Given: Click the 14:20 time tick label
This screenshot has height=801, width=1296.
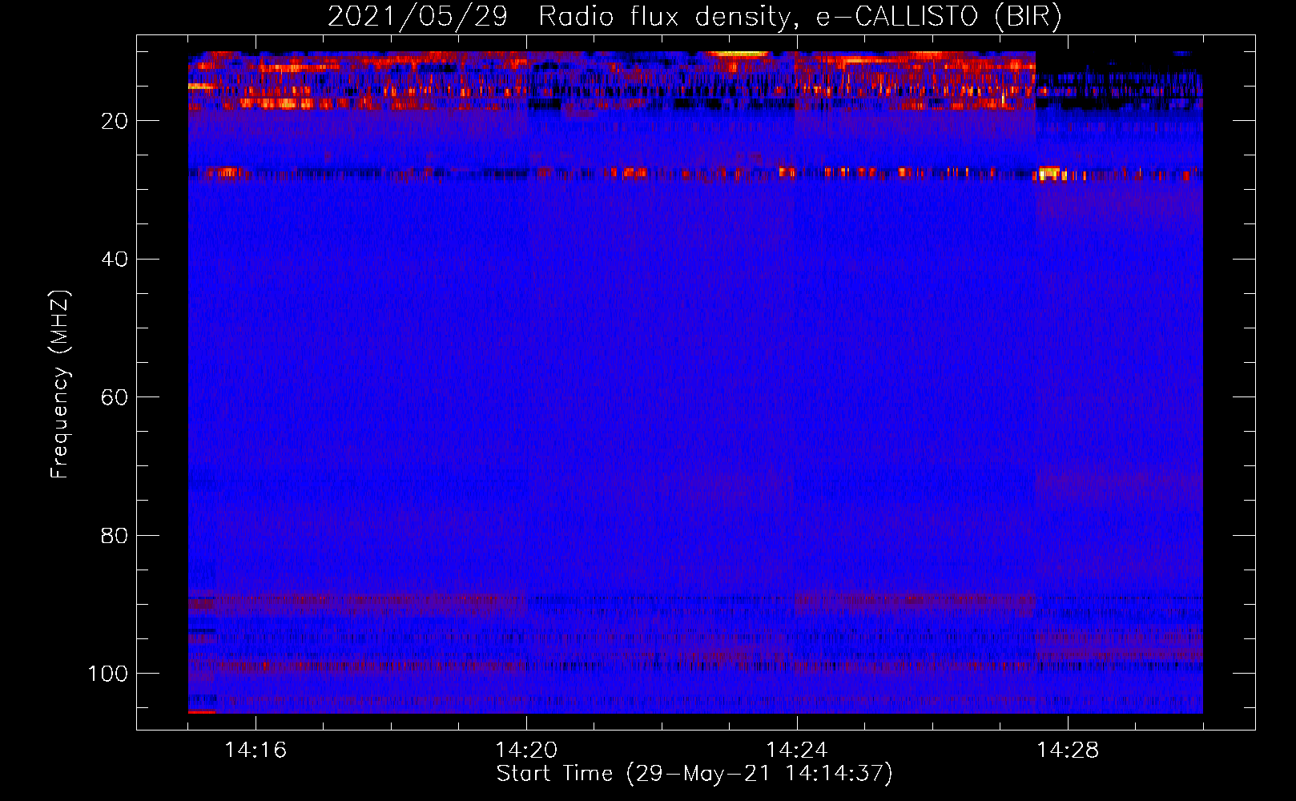Looking at the screenshot, I should 526,751.
